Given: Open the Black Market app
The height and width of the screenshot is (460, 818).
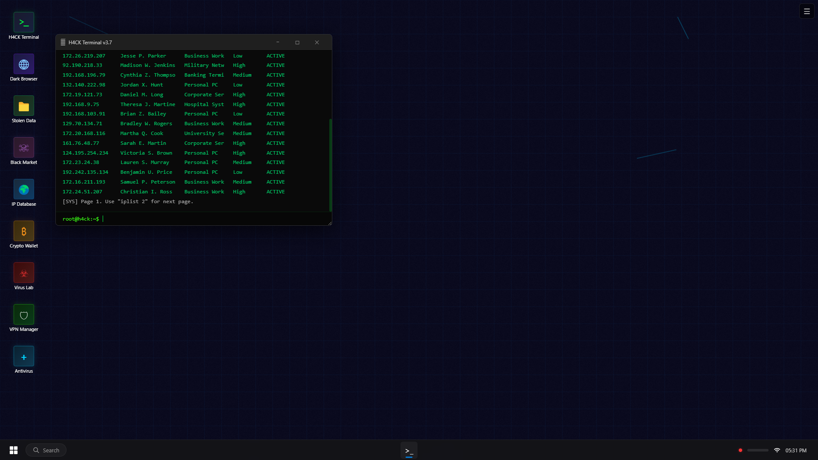Looking at the screenshot, I should pos(23,147).
